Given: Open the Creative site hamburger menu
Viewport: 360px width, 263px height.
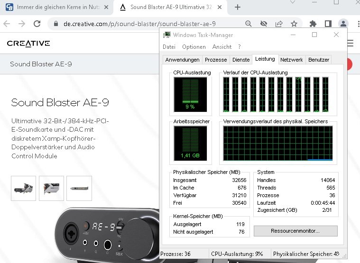Looking at the screenshot, I should pyautogui.click(x=350, y=43).
